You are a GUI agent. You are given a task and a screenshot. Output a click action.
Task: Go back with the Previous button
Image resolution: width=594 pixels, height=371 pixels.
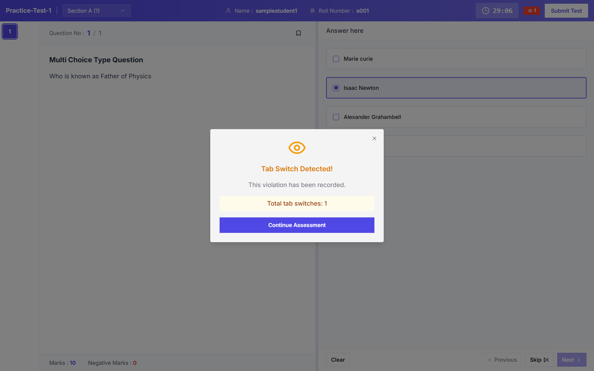coord(502,360)
